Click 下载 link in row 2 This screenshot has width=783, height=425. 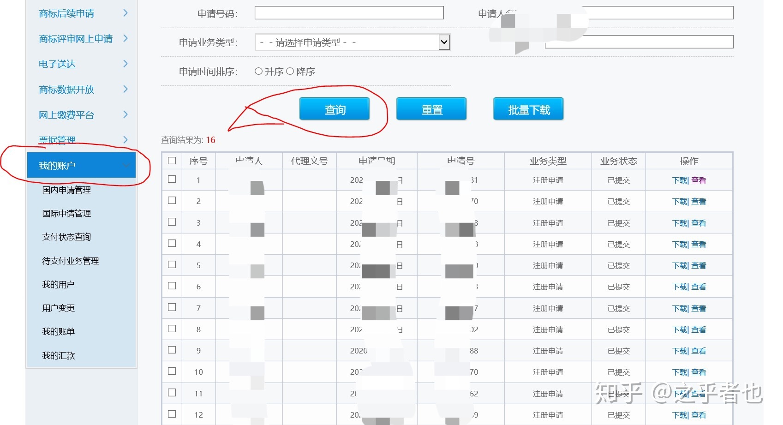tap(680, 202)
